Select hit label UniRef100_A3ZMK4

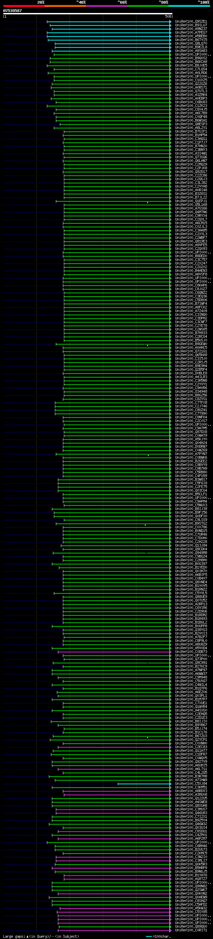191,95
